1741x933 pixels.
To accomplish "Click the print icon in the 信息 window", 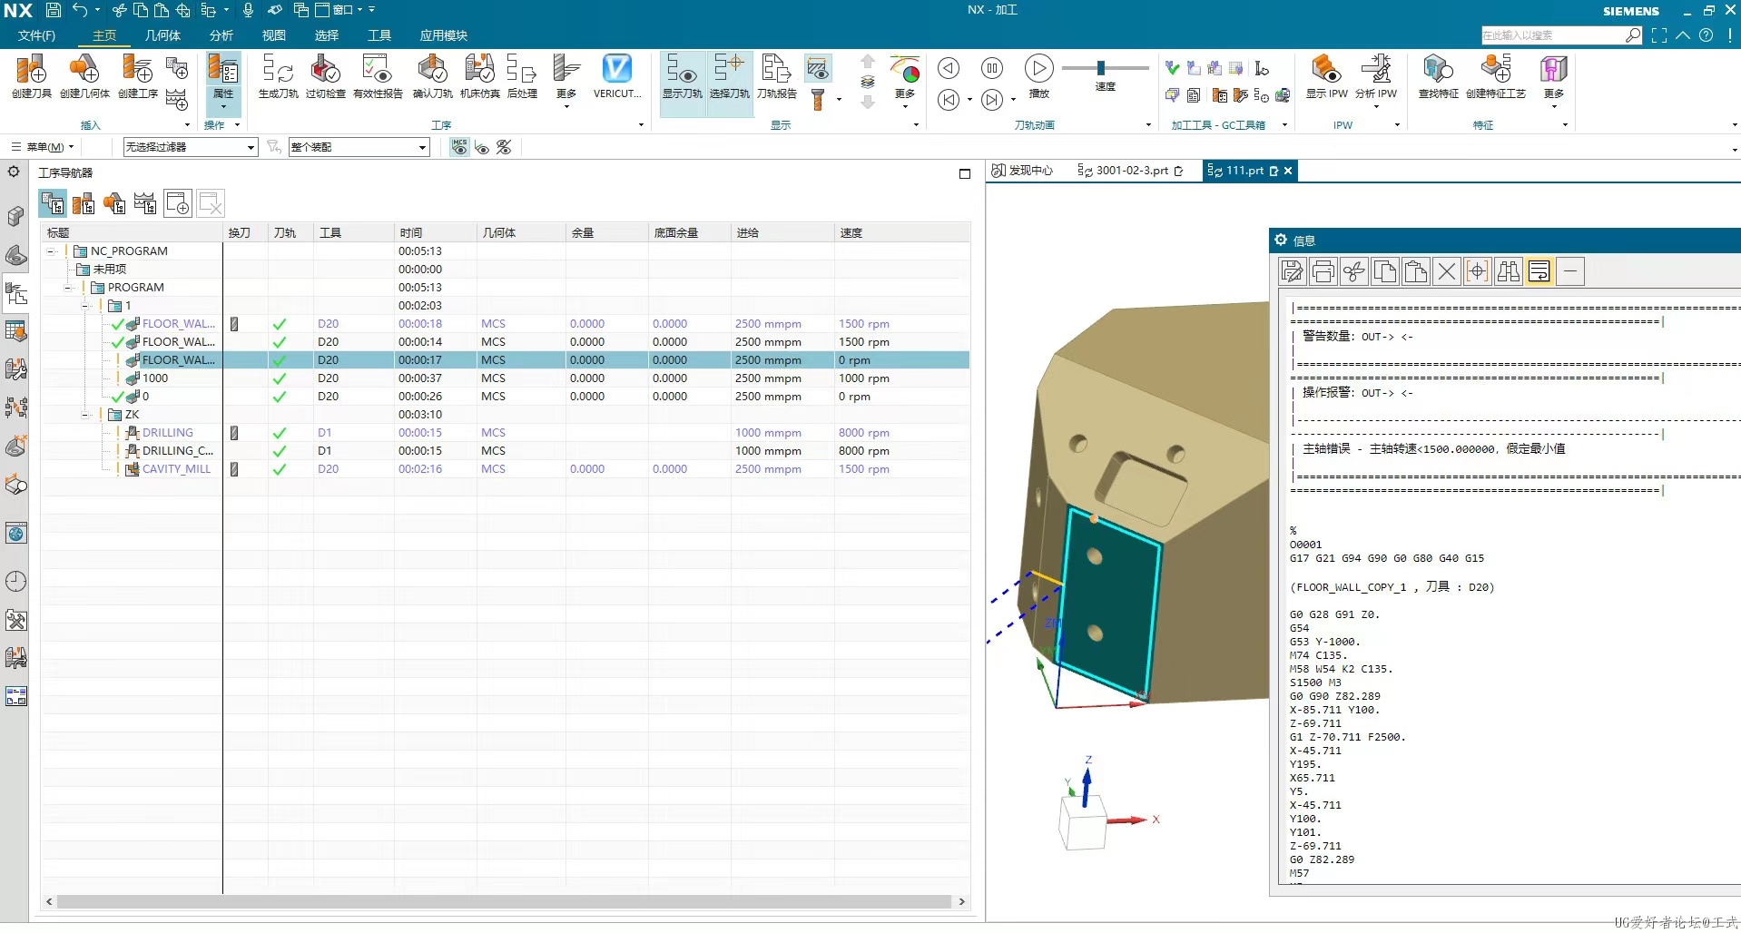I will pos(1323,271).
